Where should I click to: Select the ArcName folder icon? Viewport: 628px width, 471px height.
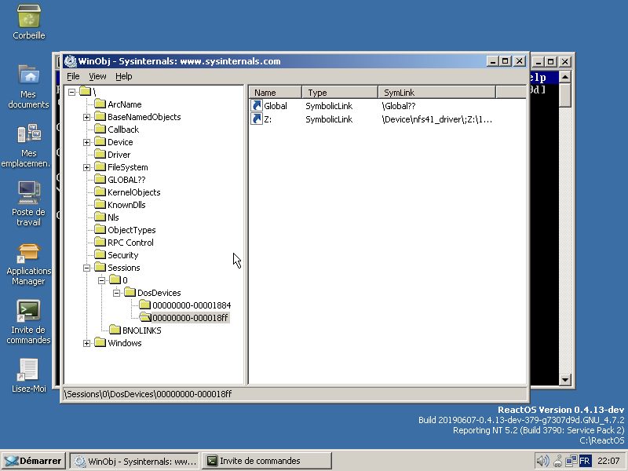pyautogui.click(x=100, y=104)
